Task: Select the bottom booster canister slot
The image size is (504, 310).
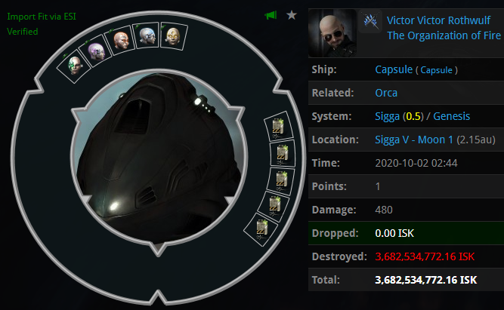Action: click(x=261, y=229)
